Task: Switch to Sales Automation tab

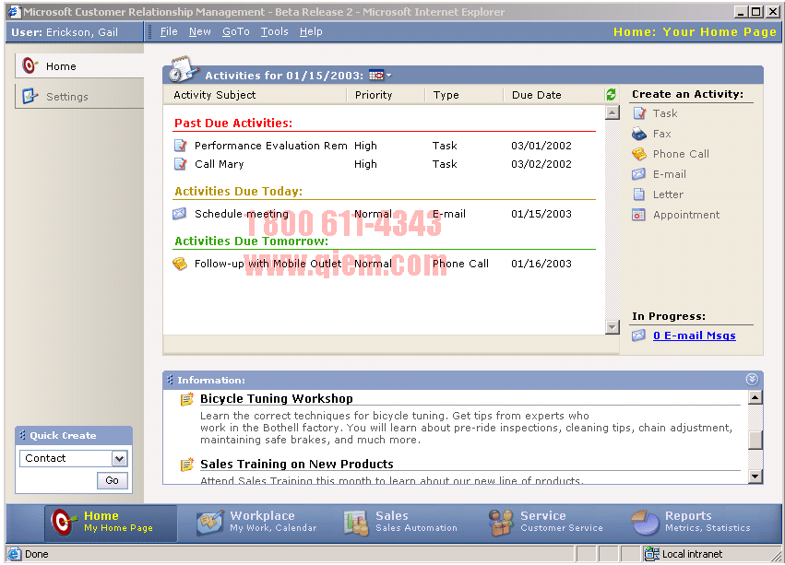Action: pyautogui.click(x=400, y=523)
